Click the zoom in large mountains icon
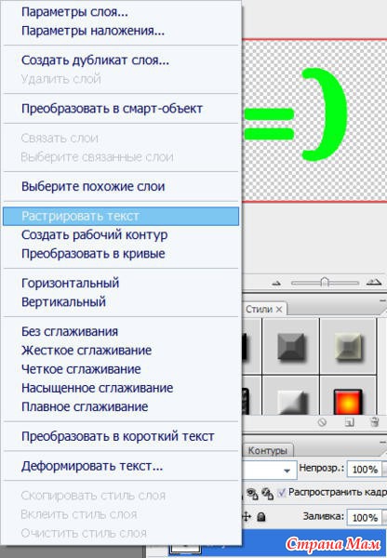Image resolution: width=387 pixels, height=558 pixels. point(374,283)
